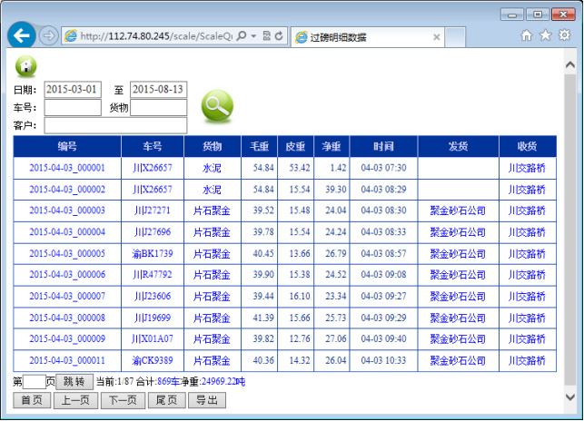Image resolution: width=584 pixels, height=421 pixels.
Task: Click the compatibility view icon in address bar
Action: [267, 35]
